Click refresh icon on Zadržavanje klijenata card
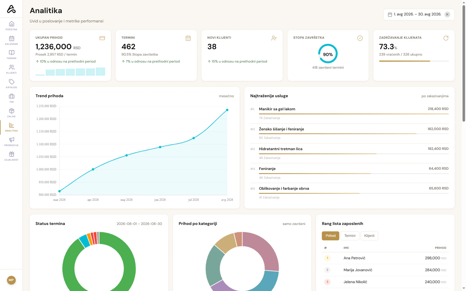The height and width of the screenshot is (291, 466). pyautogui.click(x=446, y=38)
